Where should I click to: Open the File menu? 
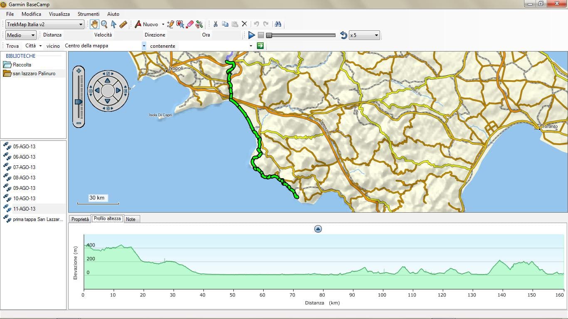coord(10,14)
